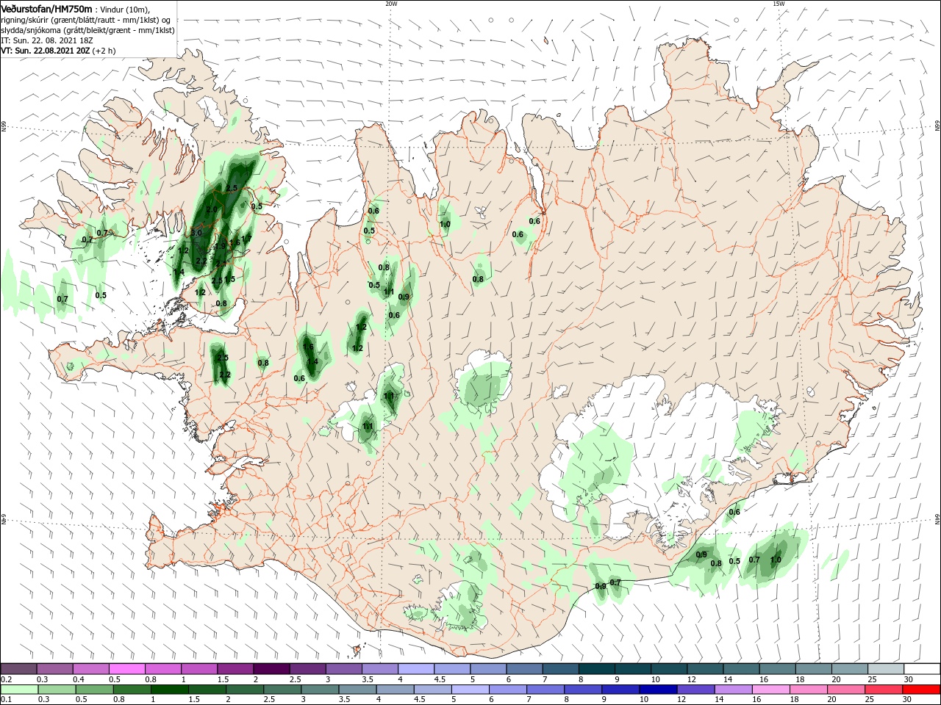
Task: Click the 2.1 rainfall value on the map
Action: click(221, 263)
